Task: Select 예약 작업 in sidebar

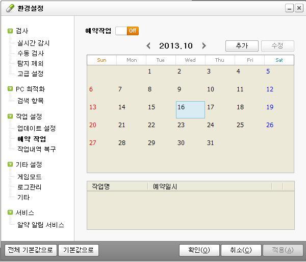Action: [x=32, y=139]
